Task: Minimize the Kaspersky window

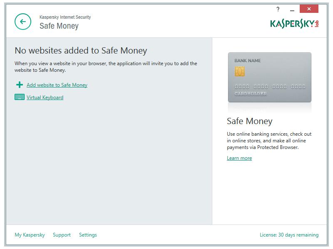Action: [x=292, y=10]
